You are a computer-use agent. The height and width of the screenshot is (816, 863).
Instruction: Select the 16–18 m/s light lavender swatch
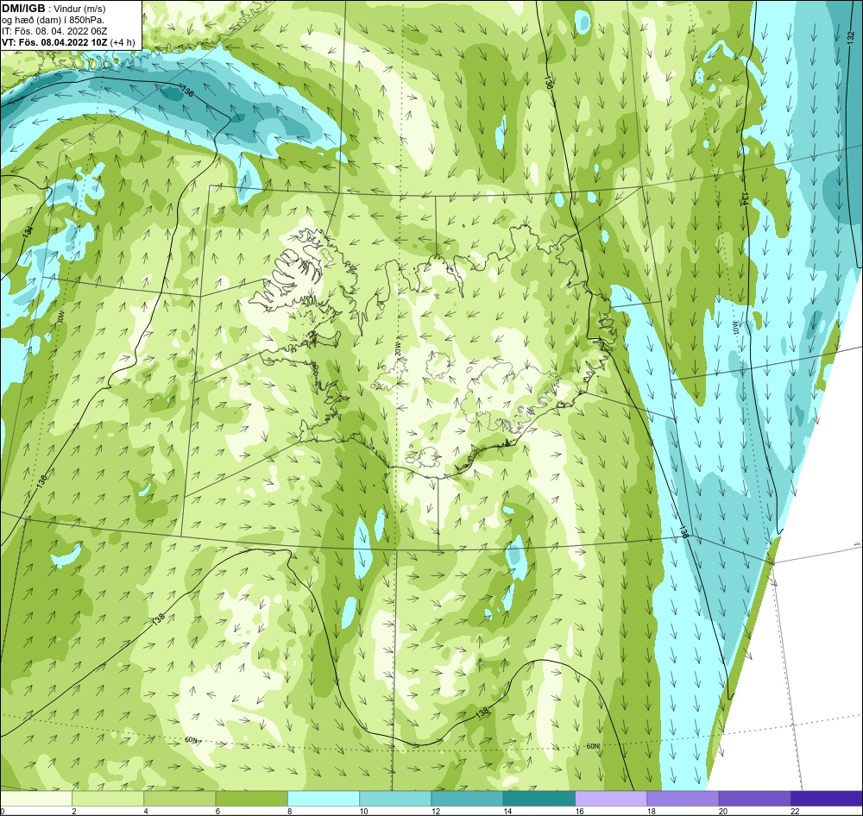(x=611, y=798)
